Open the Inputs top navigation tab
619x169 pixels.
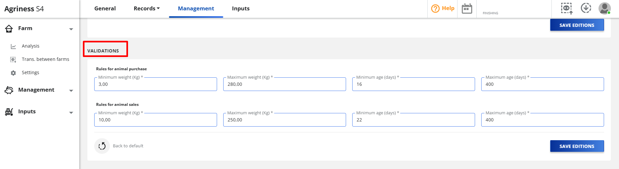pos(241,8)
